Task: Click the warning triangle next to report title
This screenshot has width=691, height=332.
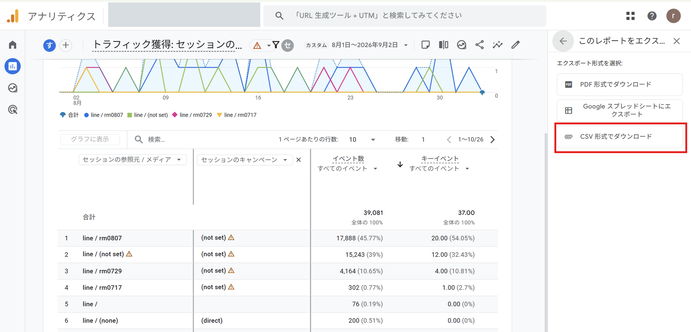Action: click(257, 45)
